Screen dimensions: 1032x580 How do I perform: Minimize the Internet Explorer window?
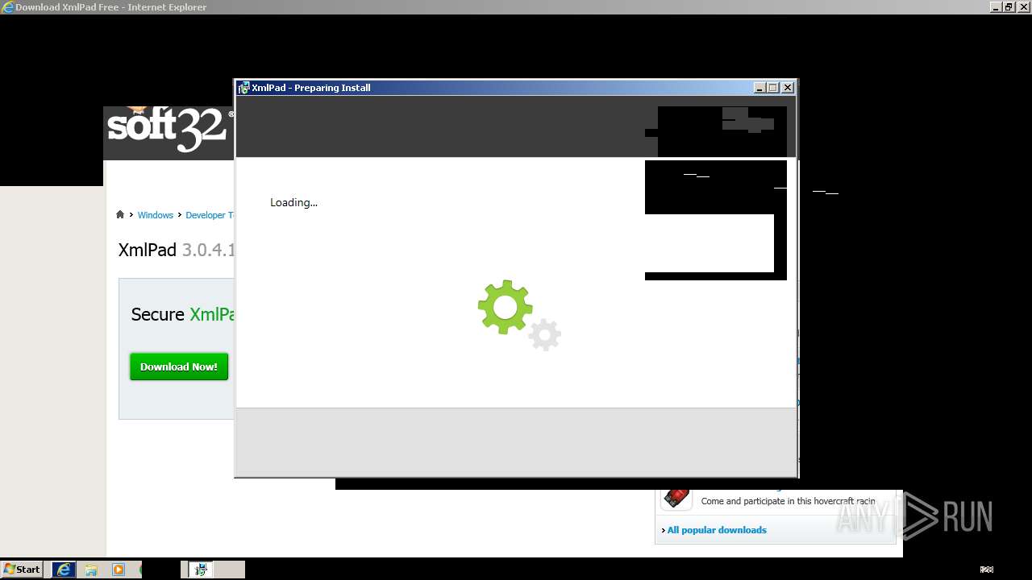click(x=996, y=7)
